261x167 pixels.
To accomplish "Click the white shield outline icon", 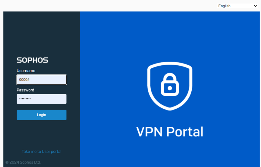I will (x=170, y=86).
